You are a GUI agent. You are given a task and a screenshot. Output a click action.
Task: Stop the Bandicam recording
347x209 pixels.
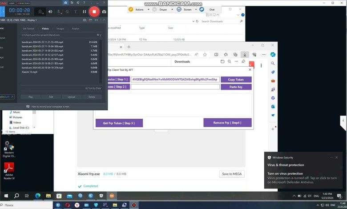point(94,11)
